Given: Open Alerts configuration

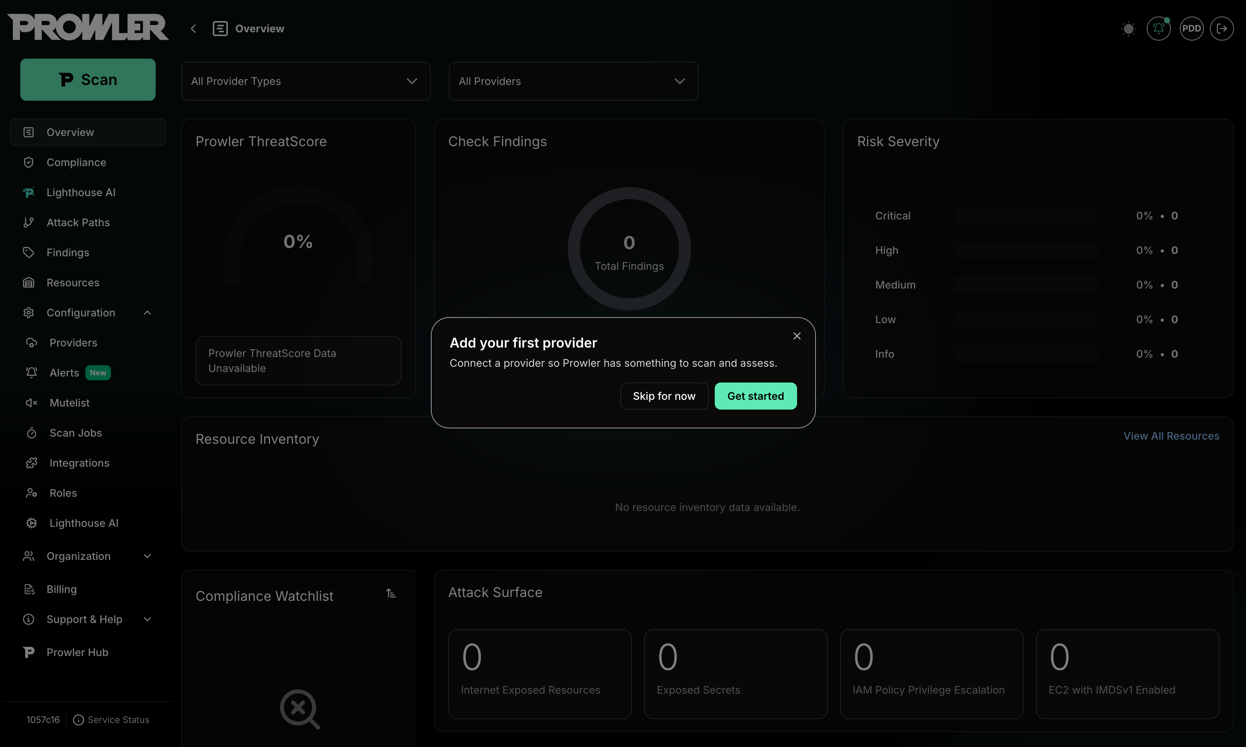Looking at the screenshot, I should pos(88,373).
